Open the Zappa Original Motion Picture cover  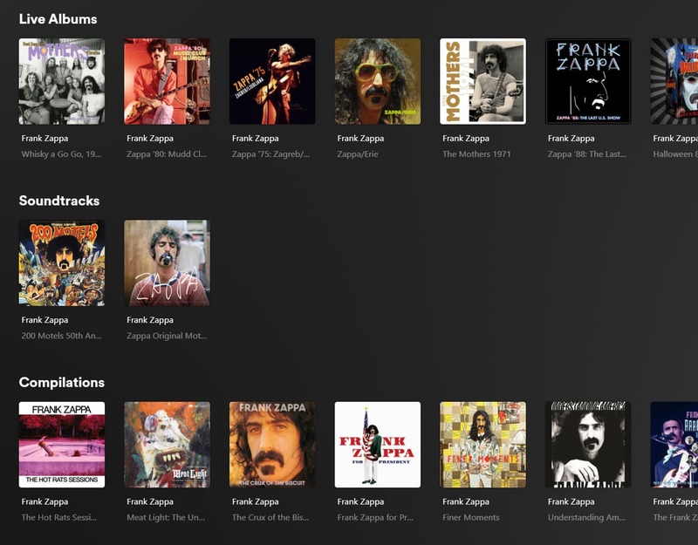[167, 263]
